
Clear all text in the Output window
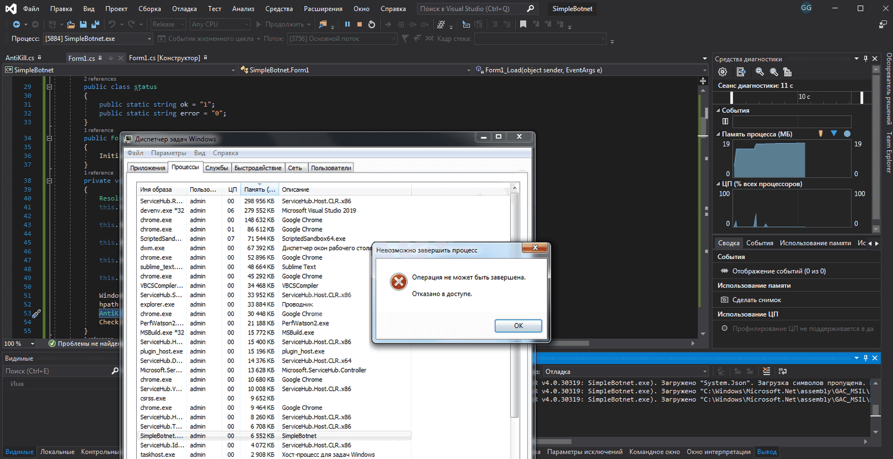tap(766, 371)
